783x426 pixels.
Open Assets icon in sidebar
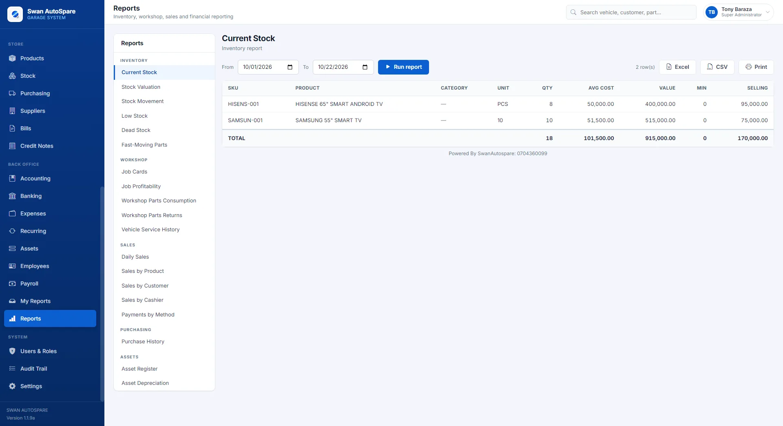(x=12, y=248)
